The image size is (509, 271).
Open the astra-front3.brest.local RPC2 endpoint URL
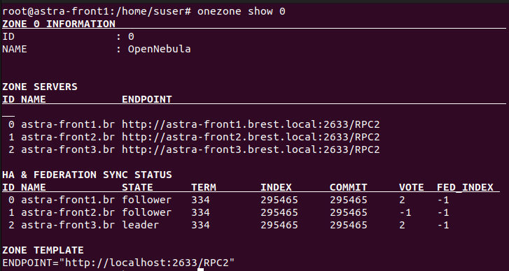click(x=251, y=150)
